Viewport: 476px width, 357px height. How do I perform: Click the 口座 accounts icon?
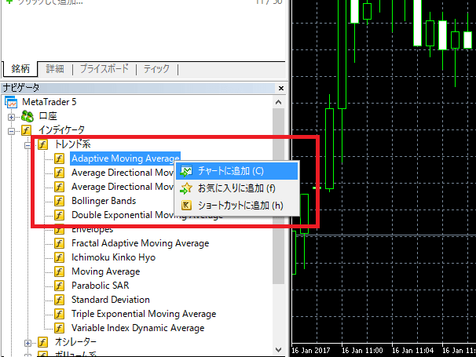(x=27, y=116)
